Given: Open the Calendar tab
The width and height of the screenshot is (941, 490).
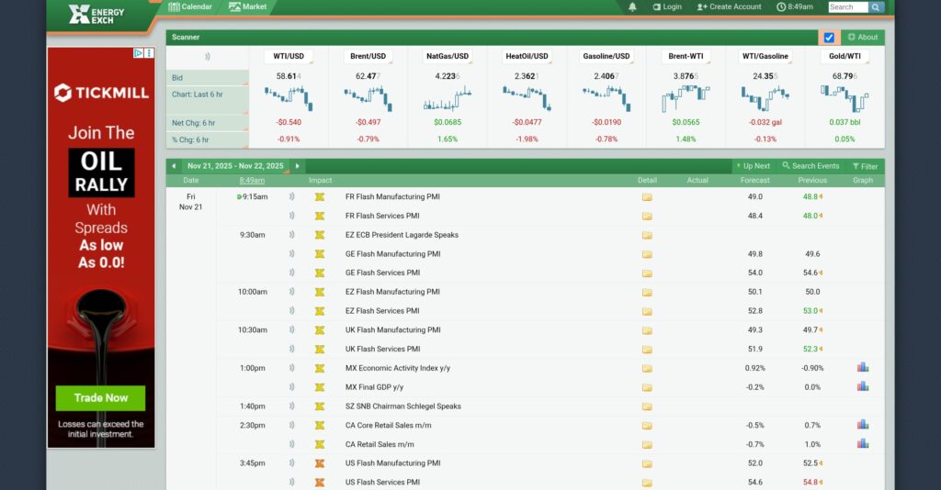Looking at the screenshot, I should (190, 6).
